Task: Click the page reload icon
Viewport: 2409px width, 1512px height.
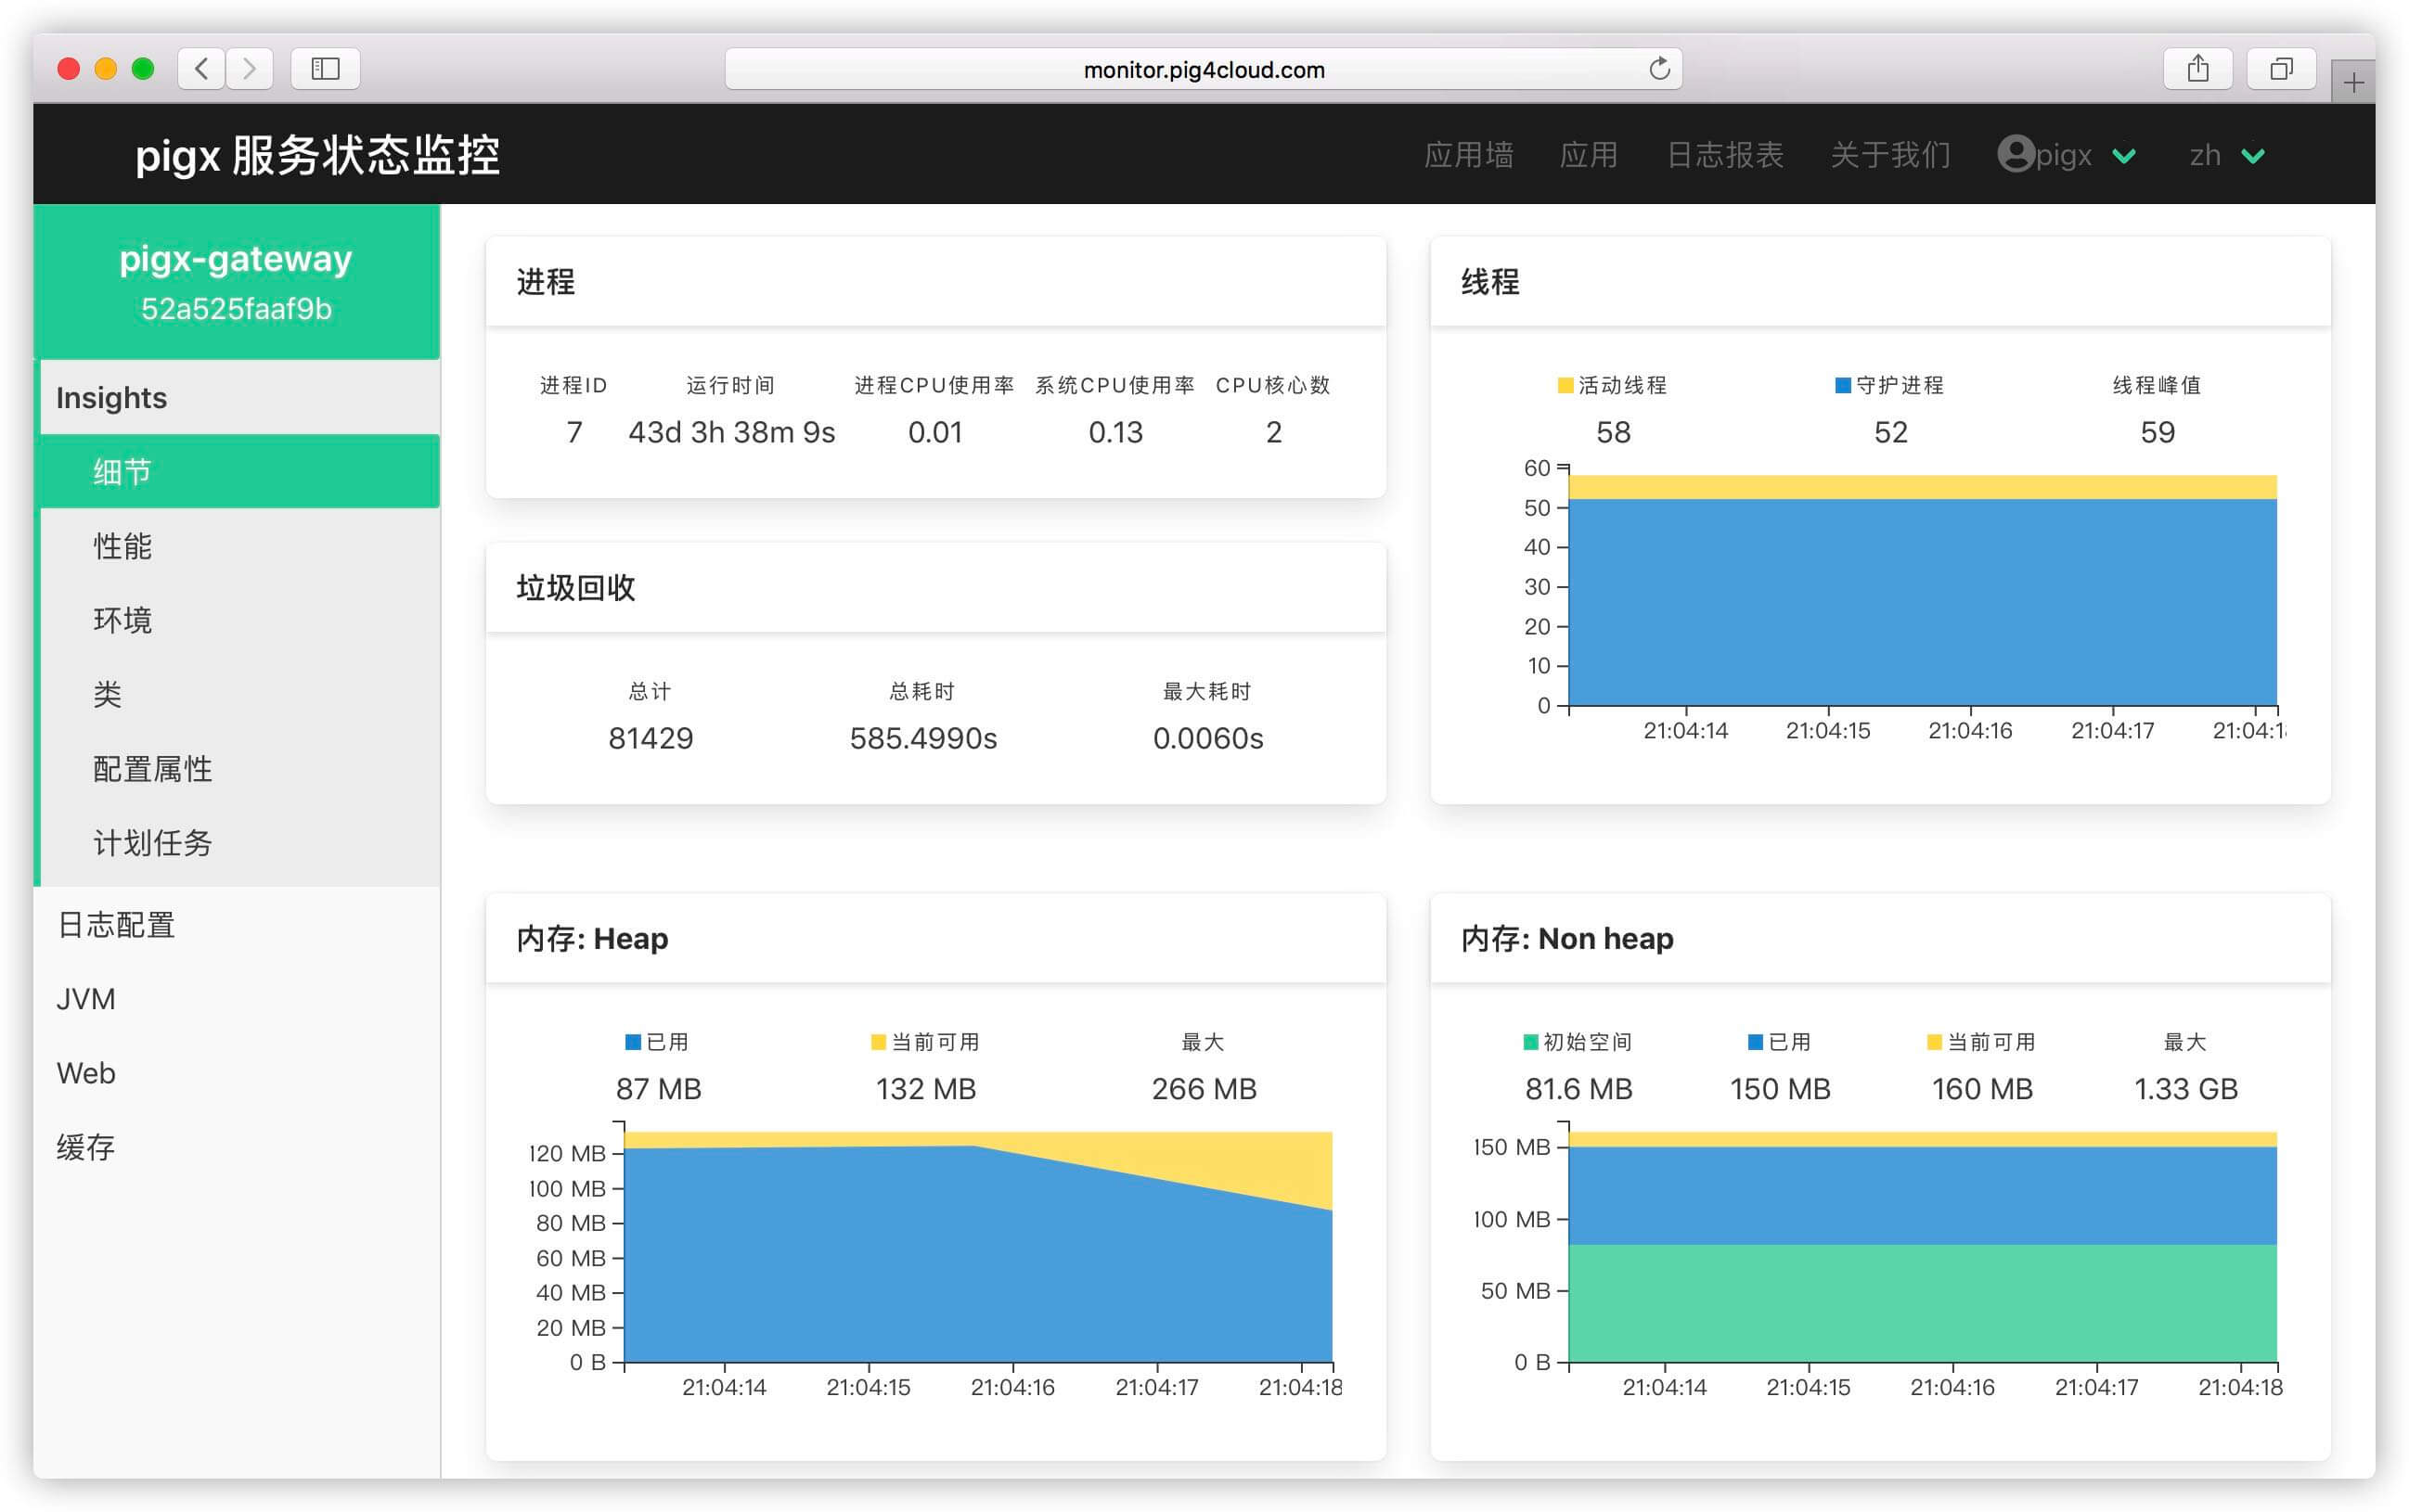Action: coord(1658,68)
